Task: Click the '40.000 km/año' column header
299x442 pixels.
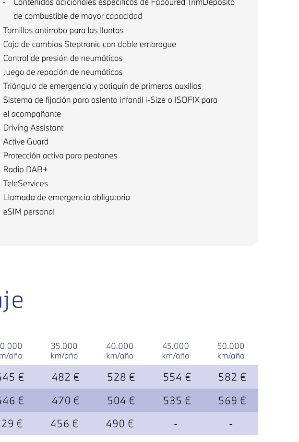Action: click(120, 351)
